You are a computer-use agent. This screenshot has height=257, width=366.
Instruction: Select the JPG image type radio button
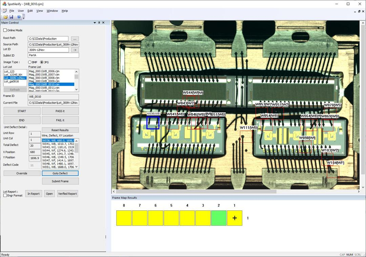[x=42, y=62]
